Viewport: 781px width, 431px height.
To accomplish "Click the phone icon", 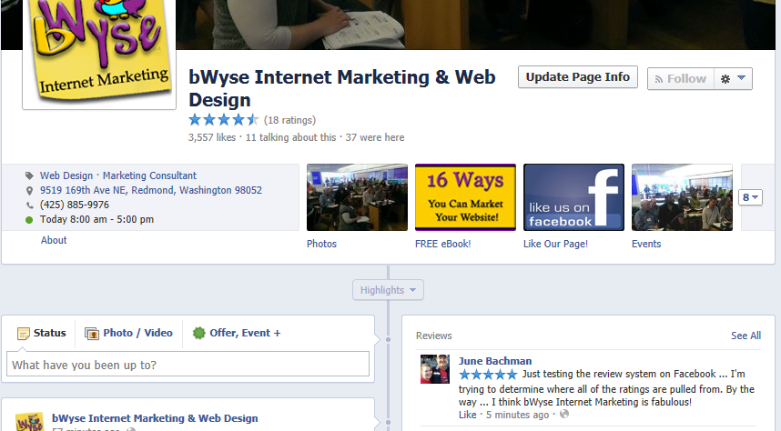I will 29,205.
